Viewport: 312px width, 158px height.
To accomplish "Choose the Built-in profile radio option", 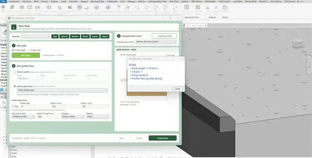I will (x=15, y=72).
